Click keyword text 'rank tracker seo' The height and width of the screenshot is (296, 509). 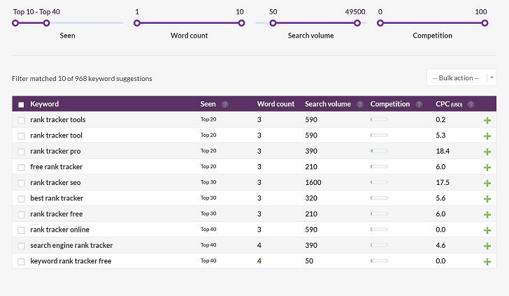(x=55, y=182)
